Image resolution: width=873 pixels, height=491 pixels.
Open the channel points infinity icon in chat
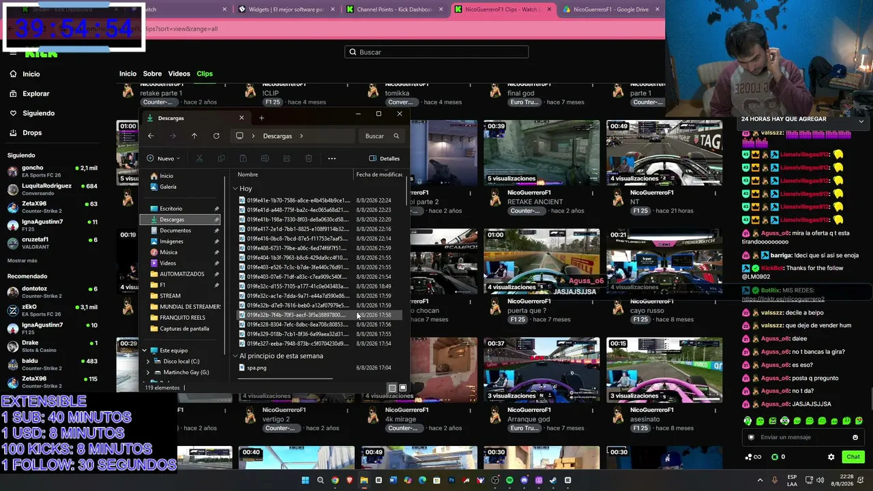[754, 457]
